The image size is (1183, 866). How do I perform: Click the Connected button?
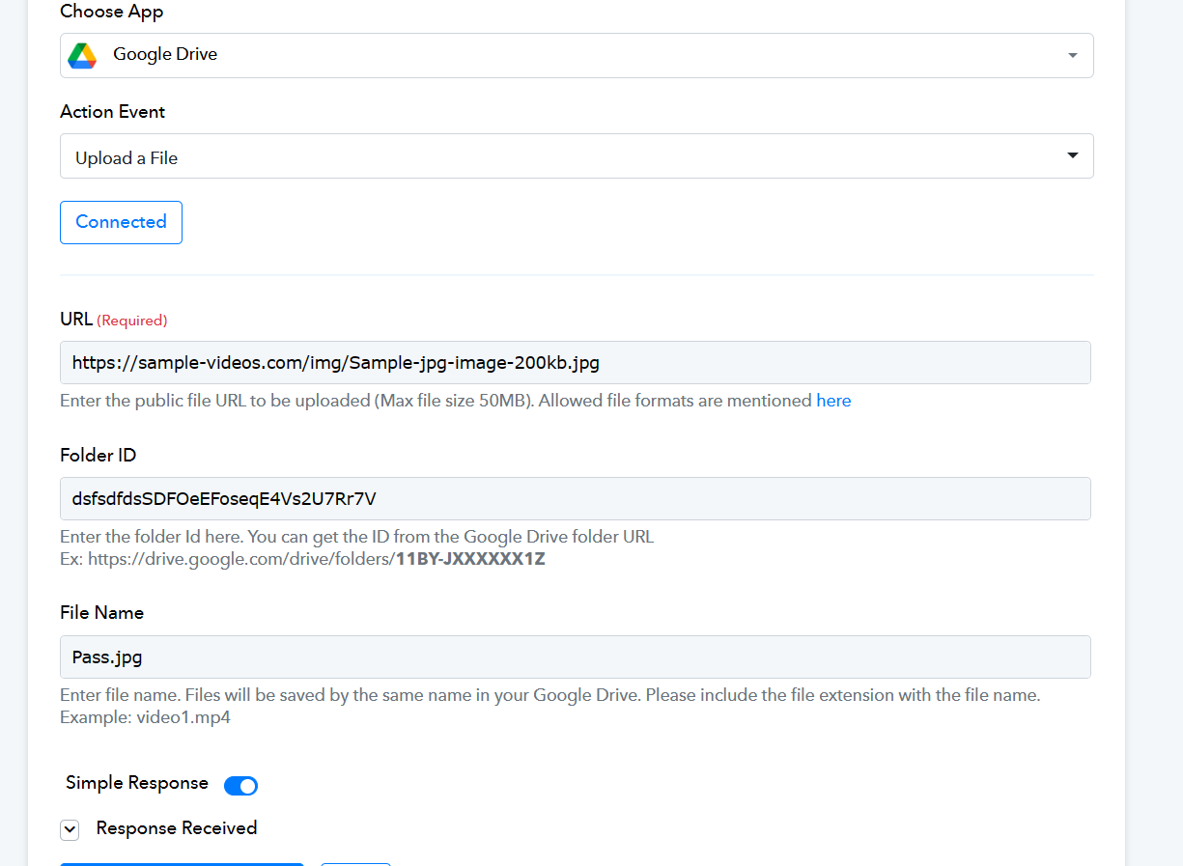[x=121, y=222]
